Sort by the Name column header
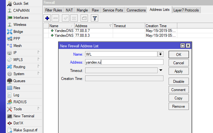The width and height of the screenshot is (213, 133). point(61,26)
